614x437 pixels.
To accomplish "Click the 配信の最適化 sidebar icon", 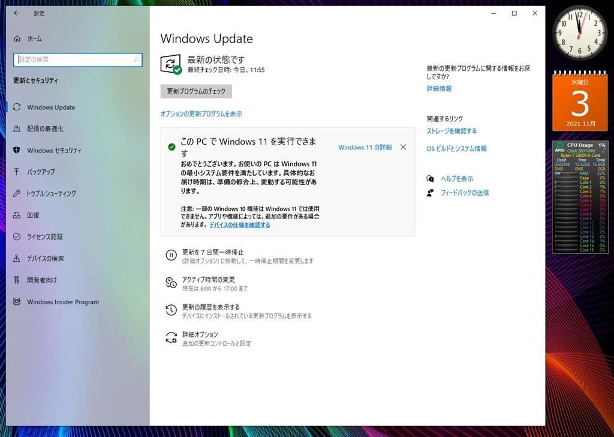I will click(x=16, y=128).
